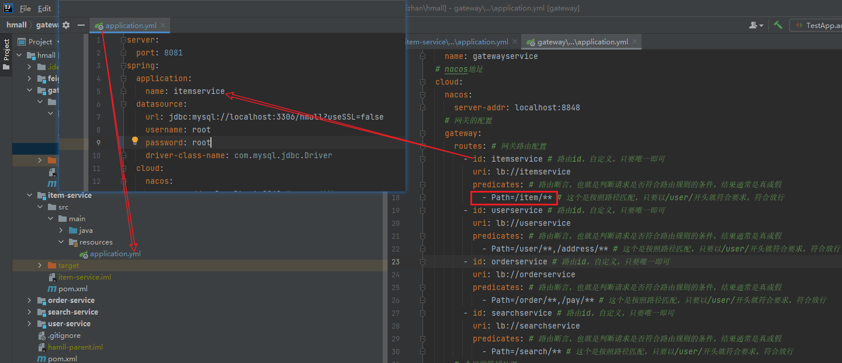Click the Spring icon on the gateway application.yml tab

(x=531, y=42)
